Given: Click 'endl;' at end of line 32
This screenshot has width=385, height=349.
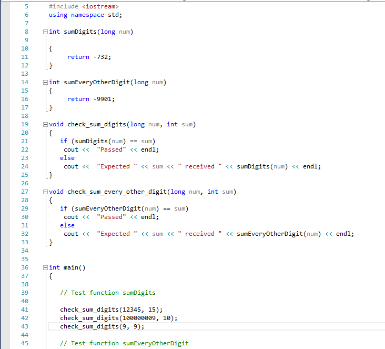Looking at the screenshot, I should coord(345,234).
